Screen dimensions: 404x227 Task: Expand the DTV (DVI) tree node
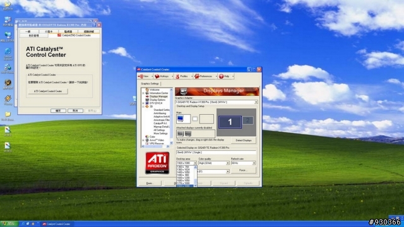[x=143, y=103]
